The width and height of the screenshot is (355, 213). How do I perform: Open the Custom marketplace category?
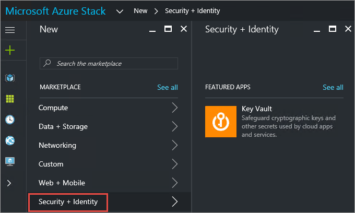51,164
